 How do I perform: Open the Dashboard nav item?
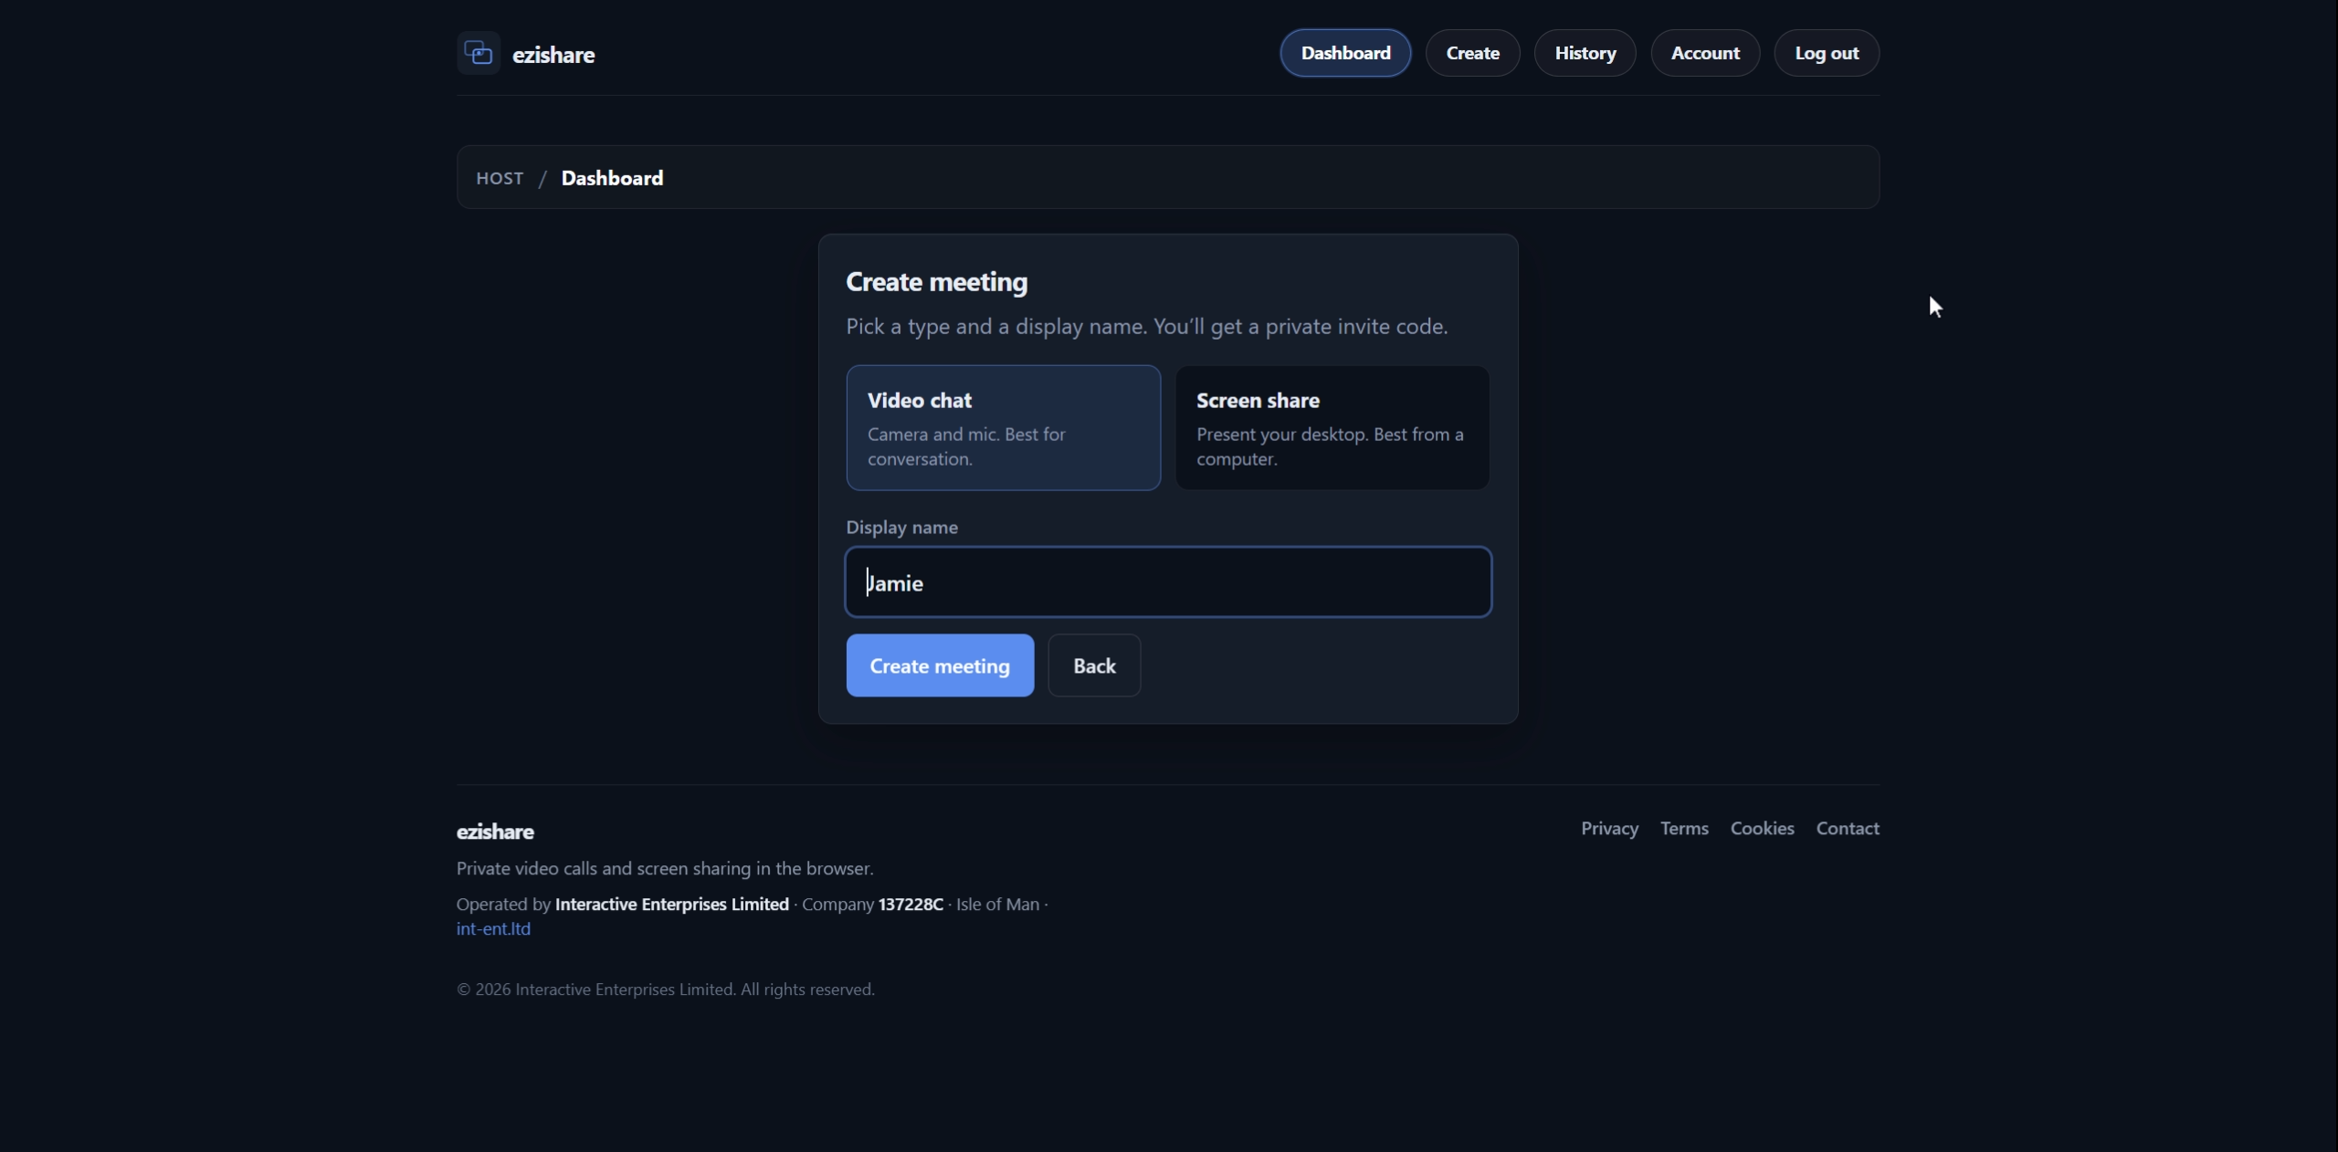[x=1345, y=53]
